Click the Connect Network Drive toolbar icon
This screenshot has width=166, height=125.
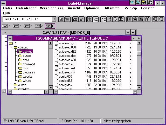click(x=61, y=19)
